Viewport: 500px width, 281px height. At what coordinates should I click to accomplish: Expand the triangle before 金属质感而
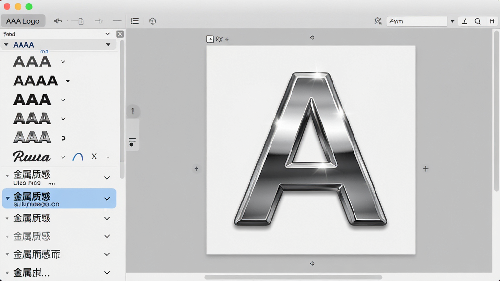[x=7, y=254]
